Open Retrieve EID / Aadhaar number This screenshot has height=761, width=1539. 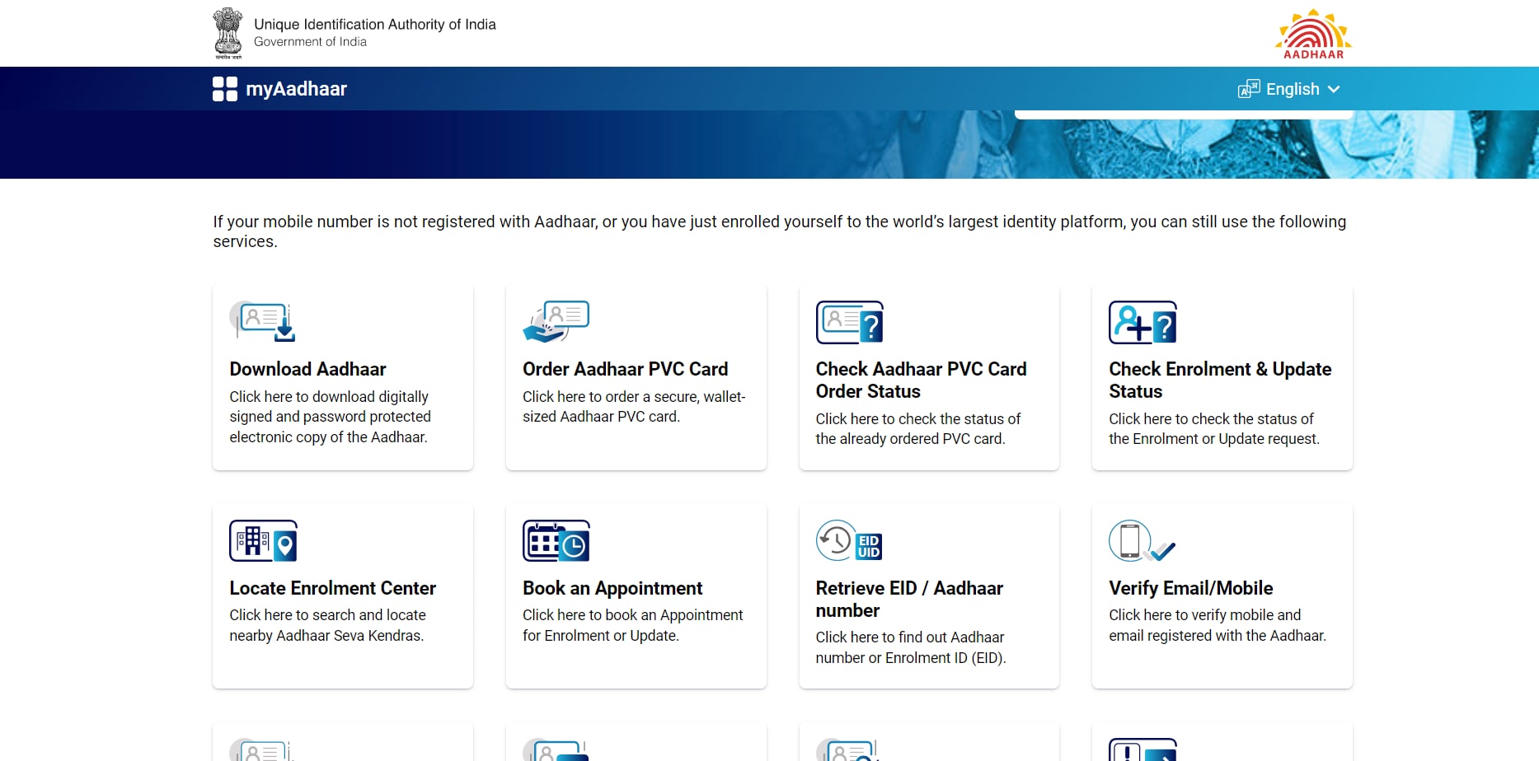click(x=929, y=596)
